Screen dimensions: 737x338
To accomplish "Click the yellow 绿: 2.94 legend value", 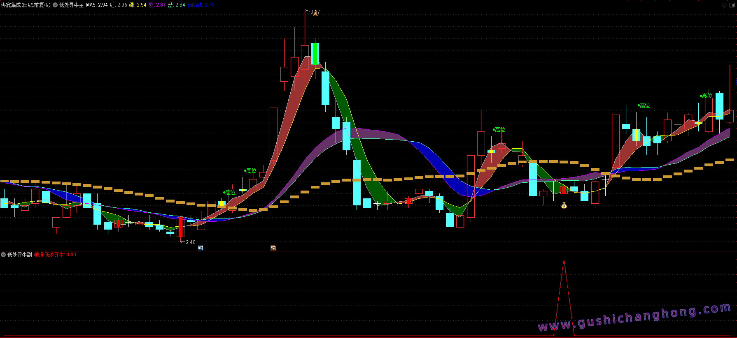I will point(138,5).
